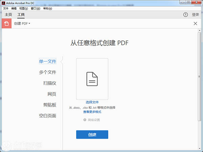The height and width of the screenshot is (152, 203).
Task: Close the Create PDF tool panel
Action: (x=195, y=24)
